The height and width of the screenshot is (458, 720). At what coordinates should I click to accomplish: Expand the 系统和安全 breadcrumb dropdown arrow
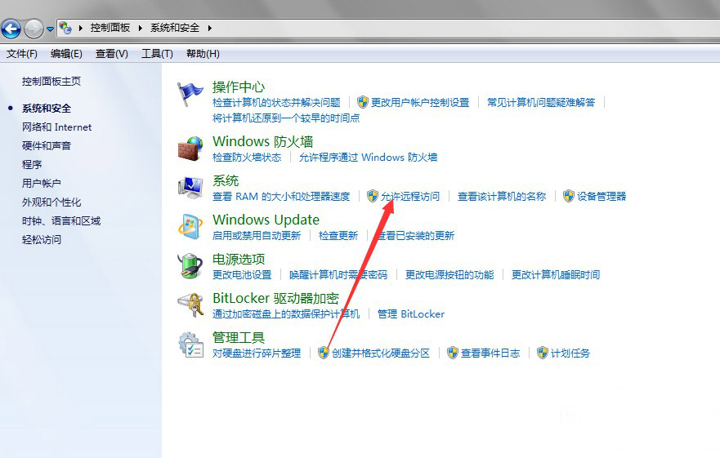click(x=209, y=28)
